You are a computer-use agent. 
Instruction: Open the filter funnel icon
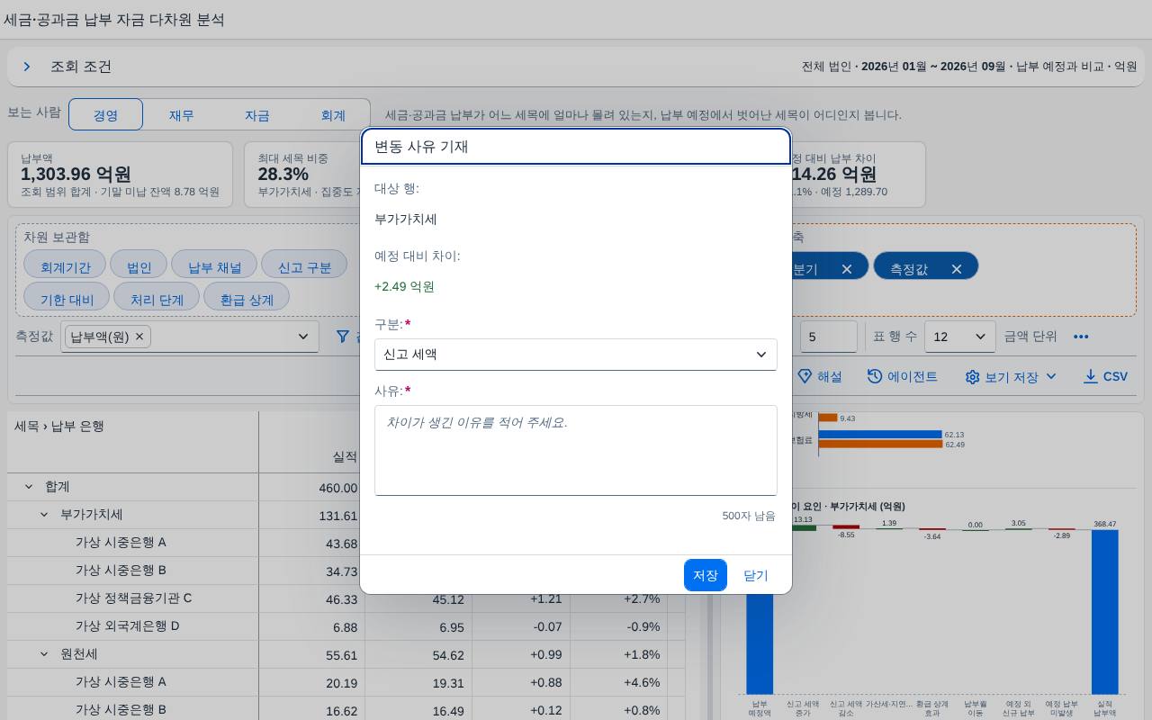pyautogui.click(x=343, y=337)
